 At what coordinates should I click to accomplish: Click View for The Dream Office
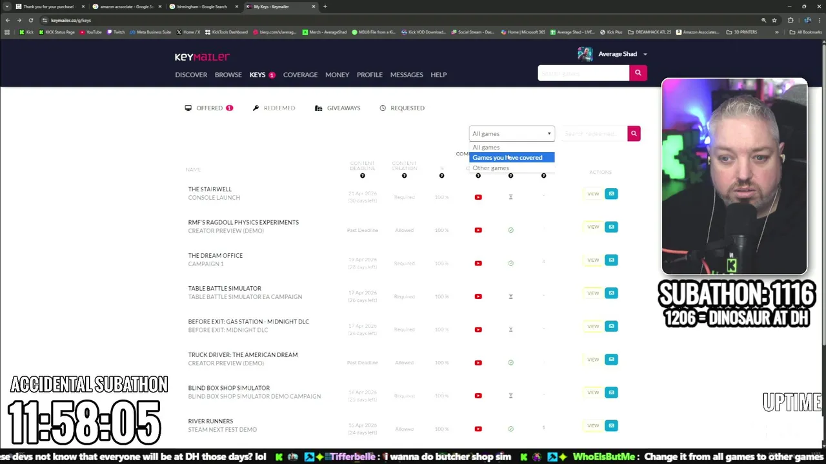pyautogui.click(x=593, y=260)
